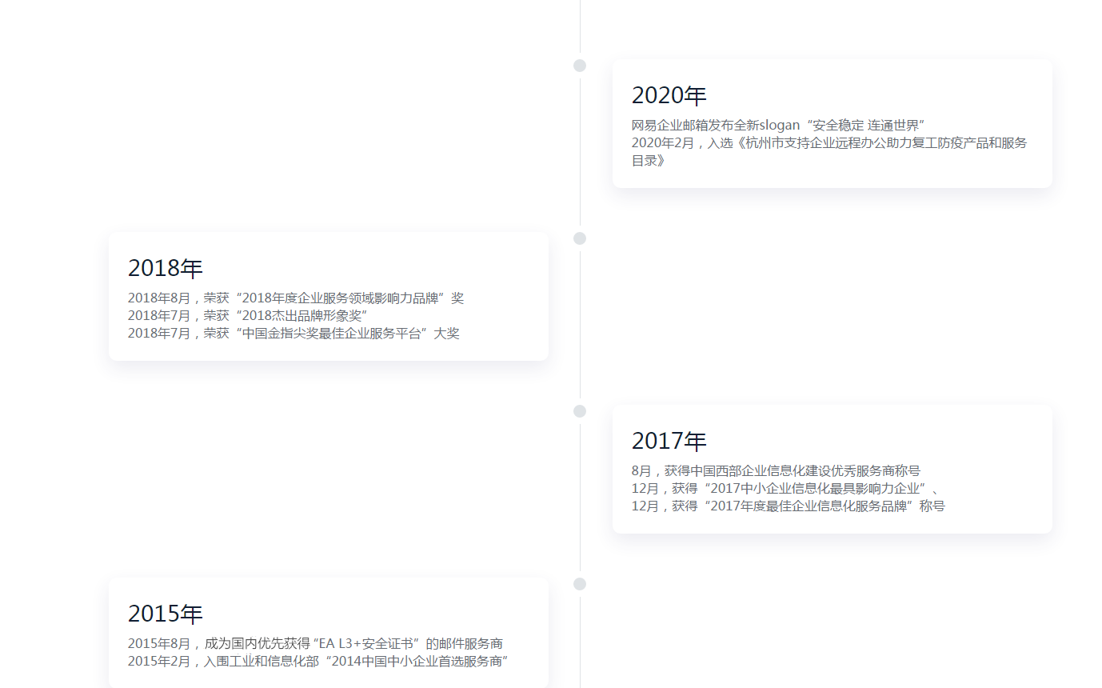
Task: Click the slogan "安全稳定 连通世界" text line
Action: (x=777, y=126)
